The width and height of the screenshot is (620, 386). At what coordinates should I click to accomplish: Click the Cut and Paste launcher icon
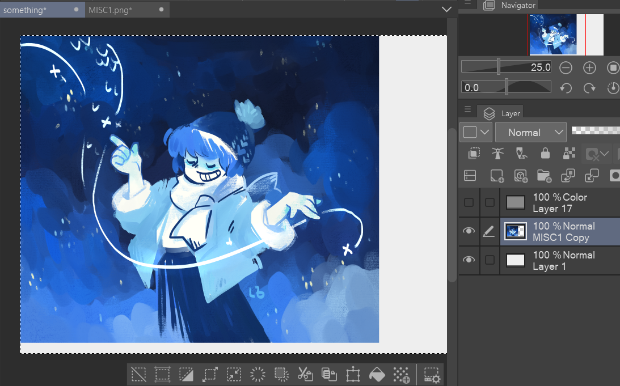[x=305, y=375]
